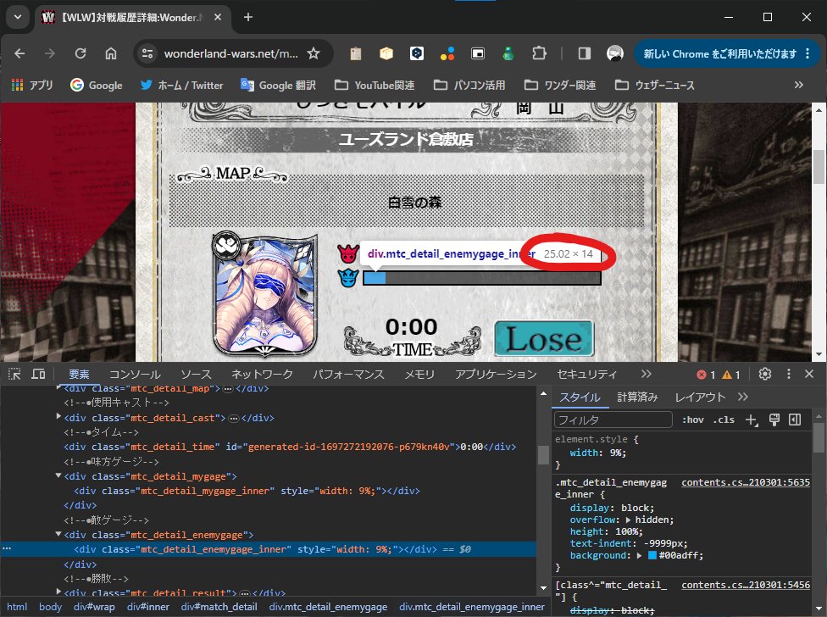Viewport: 827px width, 617px height.
Task: Open the browser side panel
Action: pos(585,53)
